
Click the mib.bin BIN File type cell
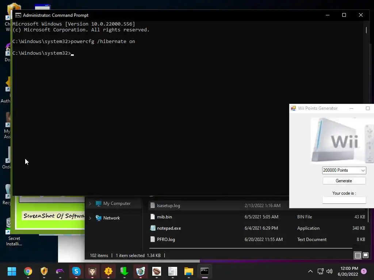[x=305, y=217]
